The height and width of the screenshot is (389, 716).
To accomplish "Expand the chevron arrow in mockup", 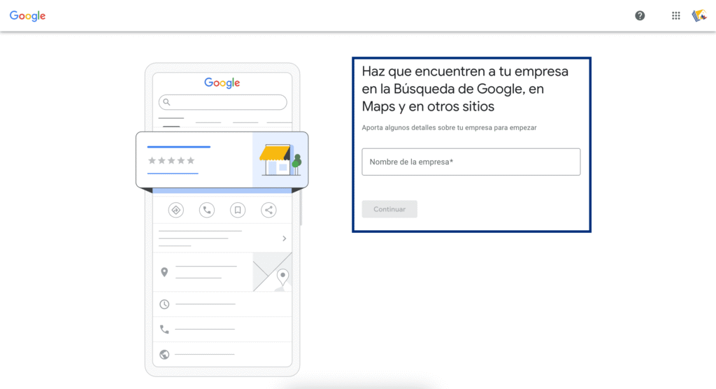I will click(x=284, y=239).
